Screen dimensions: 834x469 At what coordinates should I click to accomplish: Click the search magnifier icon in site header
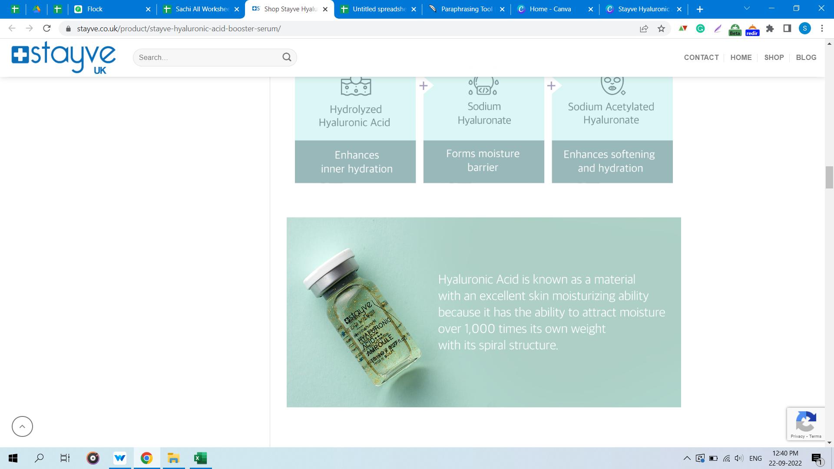pos(287,57)
